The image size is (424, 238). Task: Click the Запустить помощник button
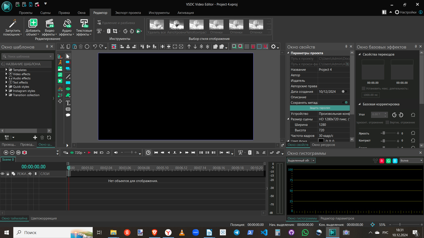coord(12,28)
